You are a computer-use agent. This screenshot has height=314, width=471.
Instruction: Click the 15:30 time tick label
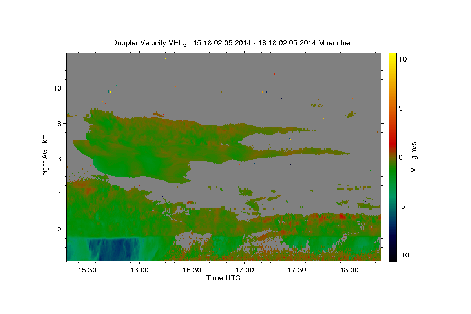point(87,270)
